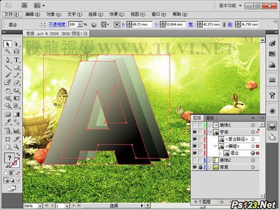Screen dimensions: 280x210
Task: Open the 文件(F) menu
Action: tap(12, 14)
